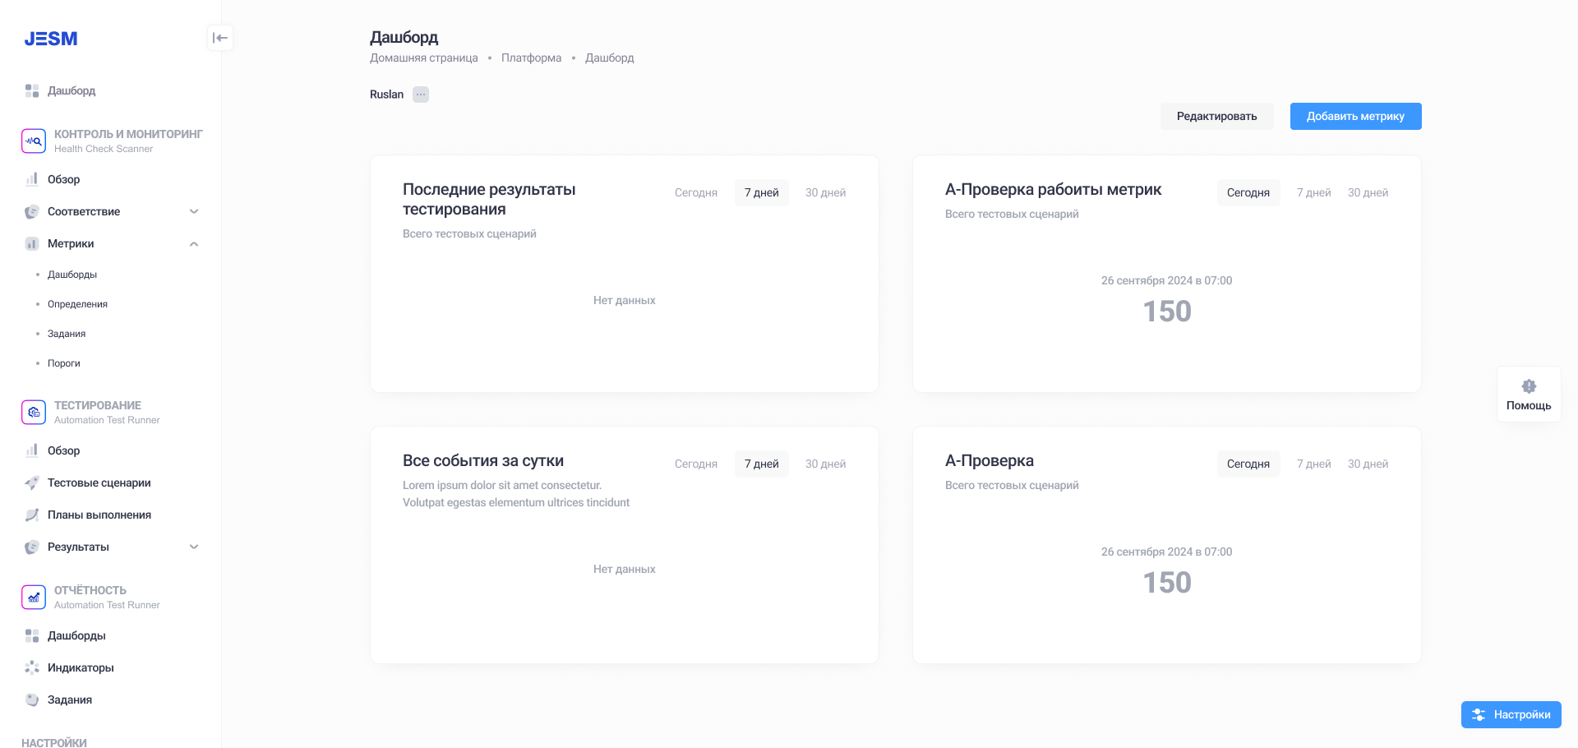Go to Платформа breadcrumb
Viewport: 1578px width, 748px height.
[x=531, y=58]
